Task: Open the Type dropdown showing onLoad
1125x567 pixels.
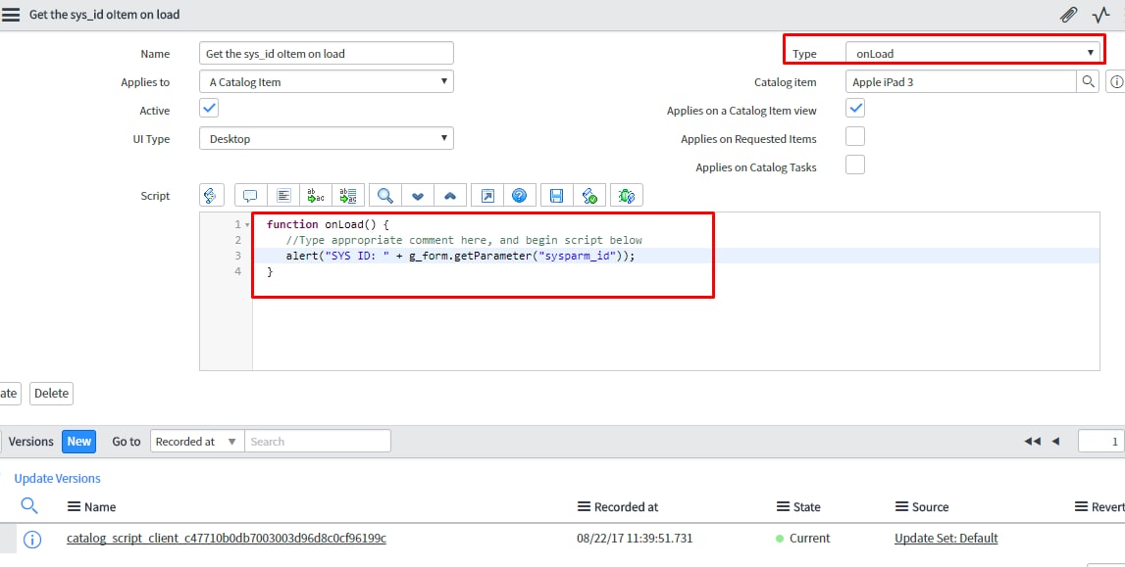Action: tap(973, 53)
